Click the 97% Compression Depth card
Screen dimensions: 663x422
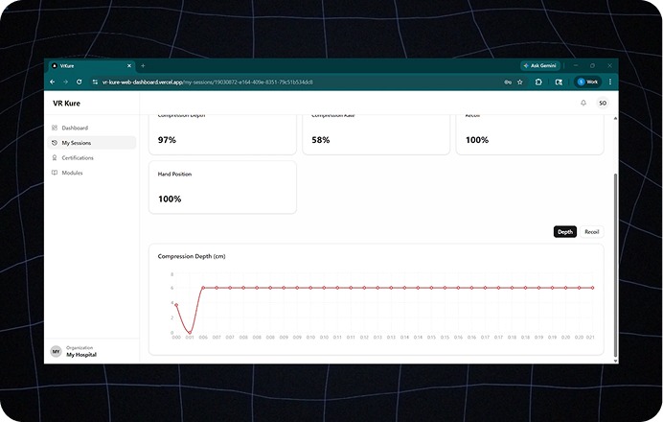click(x=222, y=134)
